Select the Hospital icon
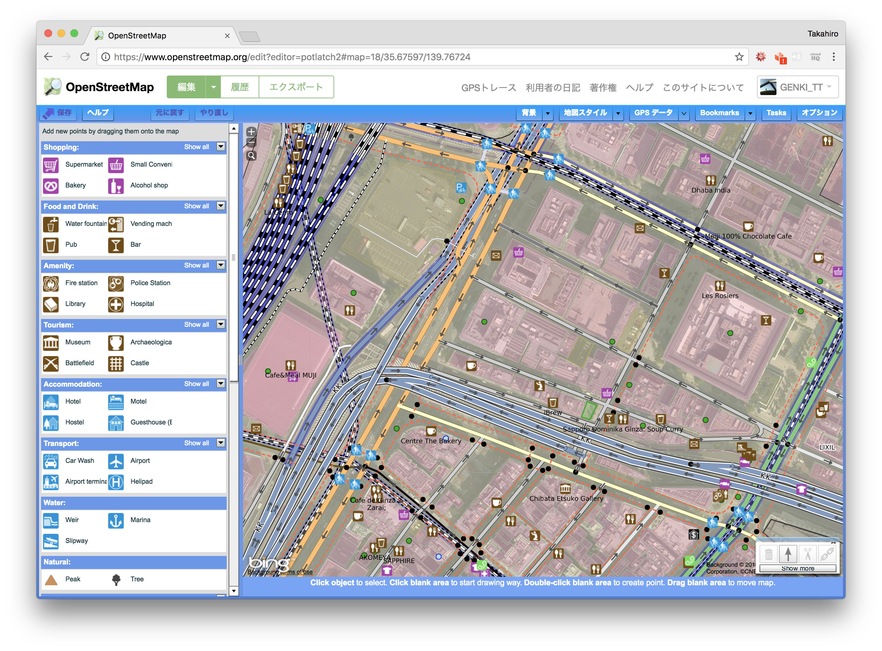882x651 pixels. click(x=116, y=304)
